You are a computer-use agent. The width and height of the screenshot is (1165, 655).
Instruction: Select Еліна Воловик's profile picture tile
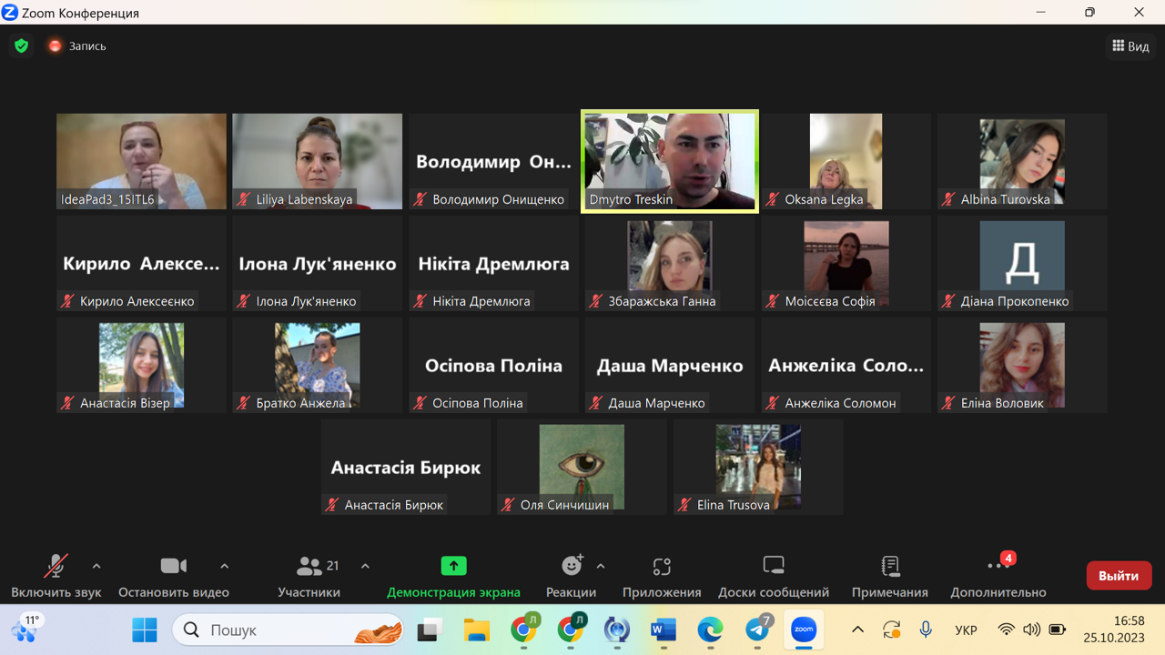[1022, 365]
